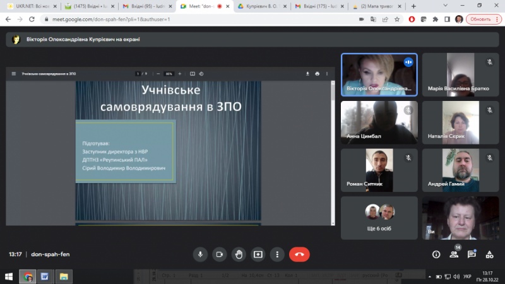The width and height of the screenshot is (505, 284).
Task: Open File Explorer from taskbar
Action: [64, 276]
